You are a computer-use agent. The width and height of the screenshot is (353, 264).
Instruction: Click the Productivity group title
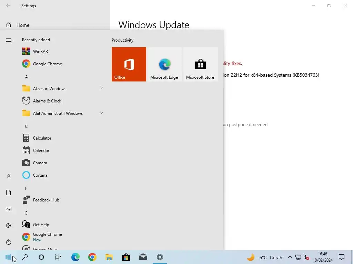click(x=122, y=40)
